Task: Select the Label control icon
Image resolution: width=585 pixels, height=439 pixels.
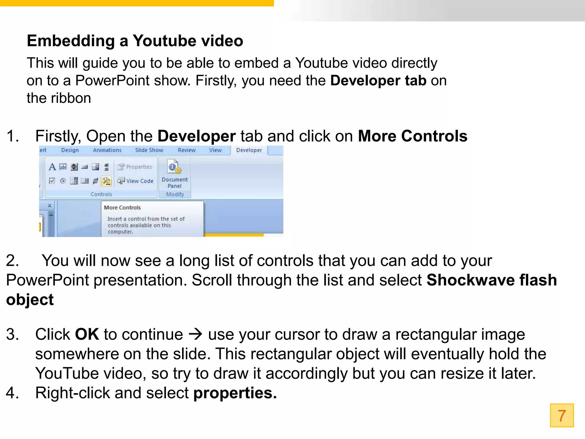Action: 52,167
